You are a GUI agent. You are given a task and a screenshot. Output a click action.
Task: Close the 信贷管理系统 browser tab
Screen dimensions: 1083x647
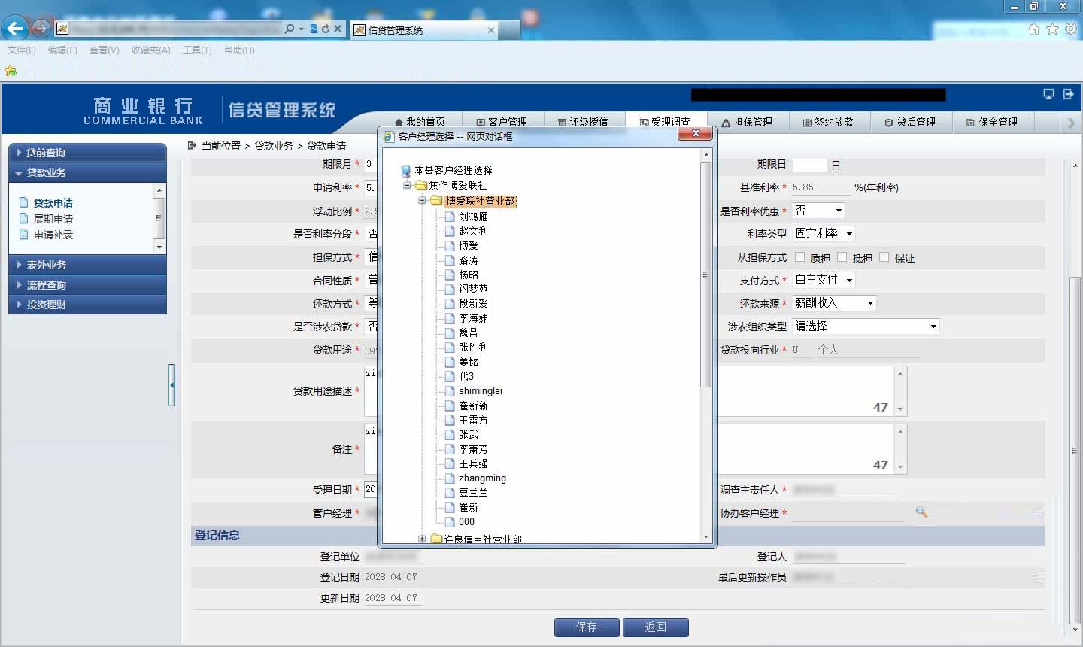[x=491, y=30]
